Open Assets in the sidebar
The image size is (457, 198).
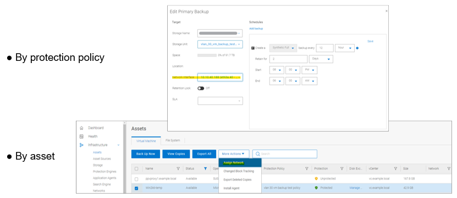tap(97, 152)
